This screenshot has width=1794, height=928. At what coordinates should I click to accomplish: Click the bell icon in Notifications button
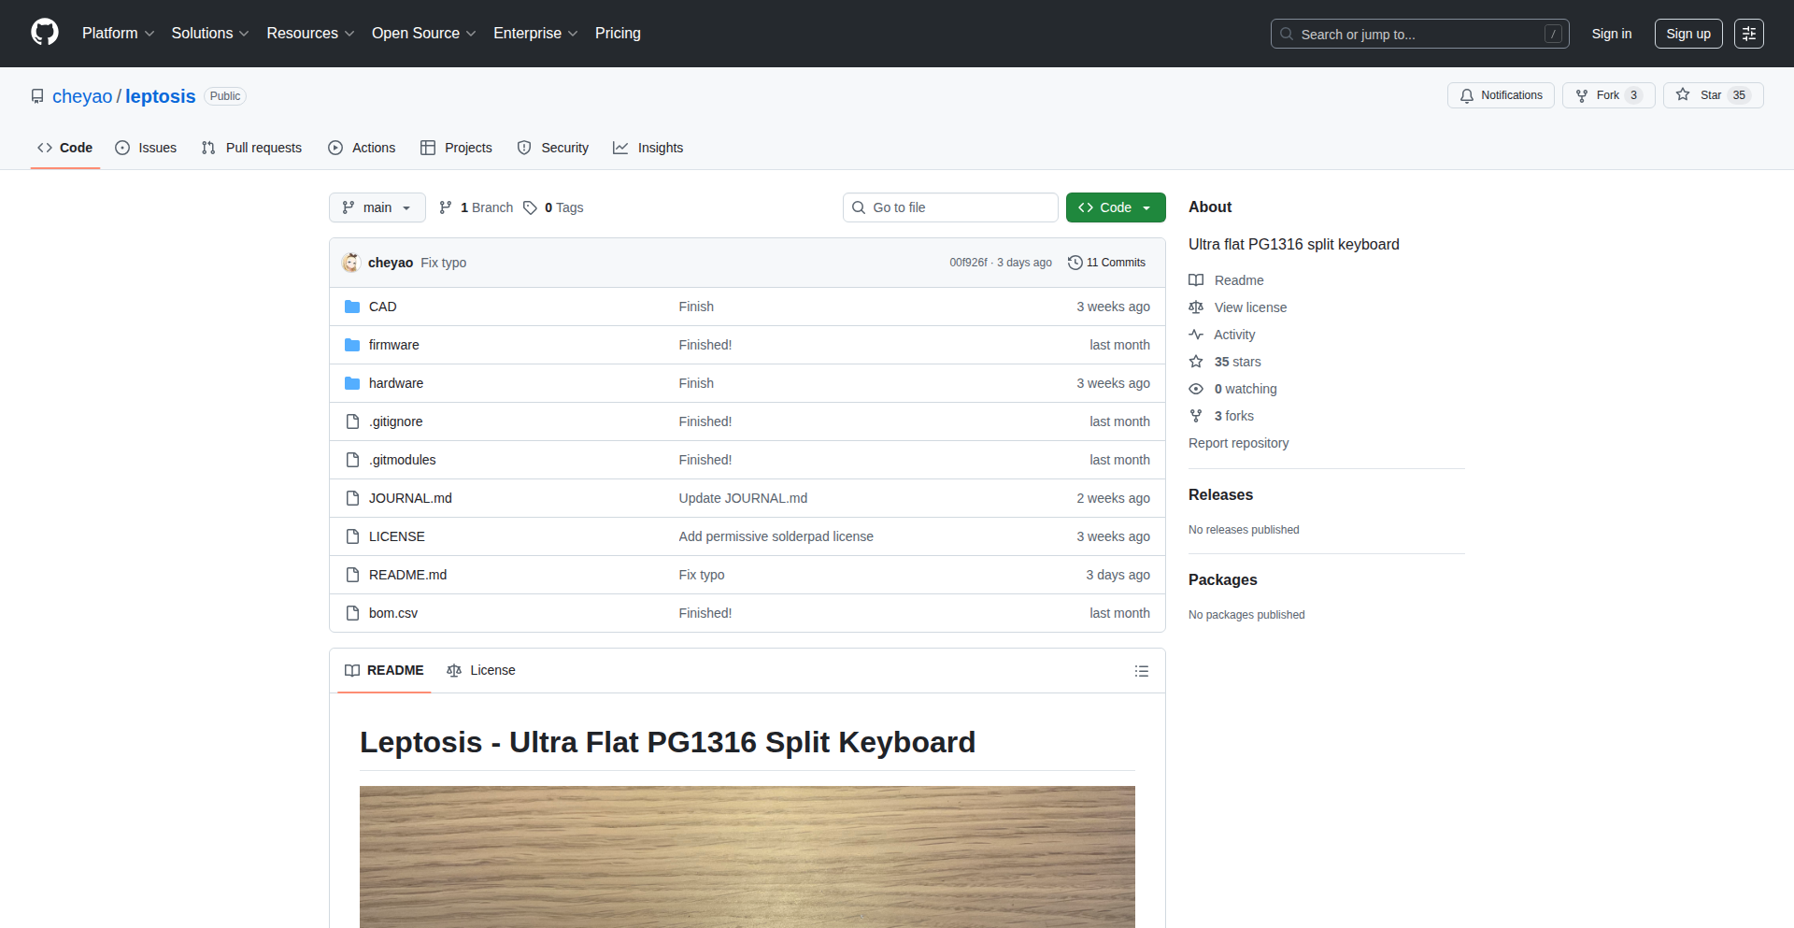pyautogui.click(x=1467, y=95)
